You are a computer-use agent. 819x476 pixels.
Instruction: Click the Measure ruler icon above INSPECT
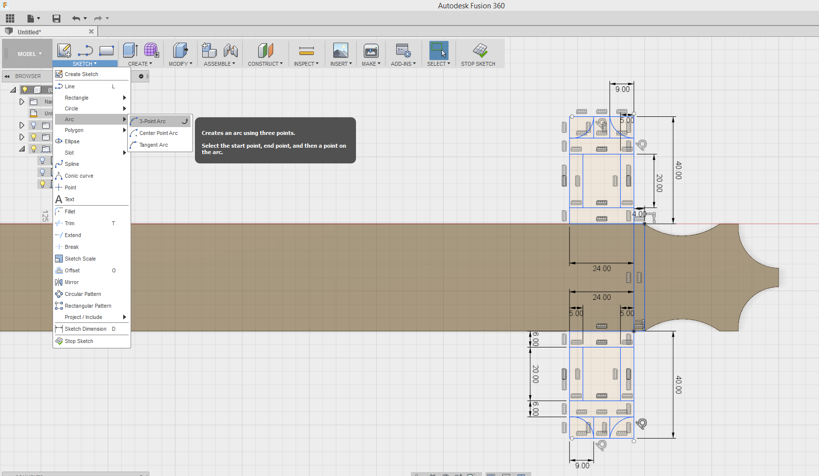(x=306, y=51)
